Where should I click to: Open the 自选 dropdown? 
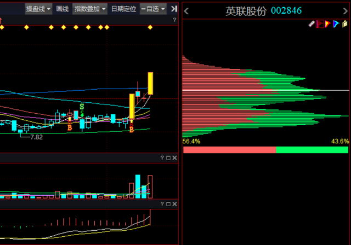(153, 9)
